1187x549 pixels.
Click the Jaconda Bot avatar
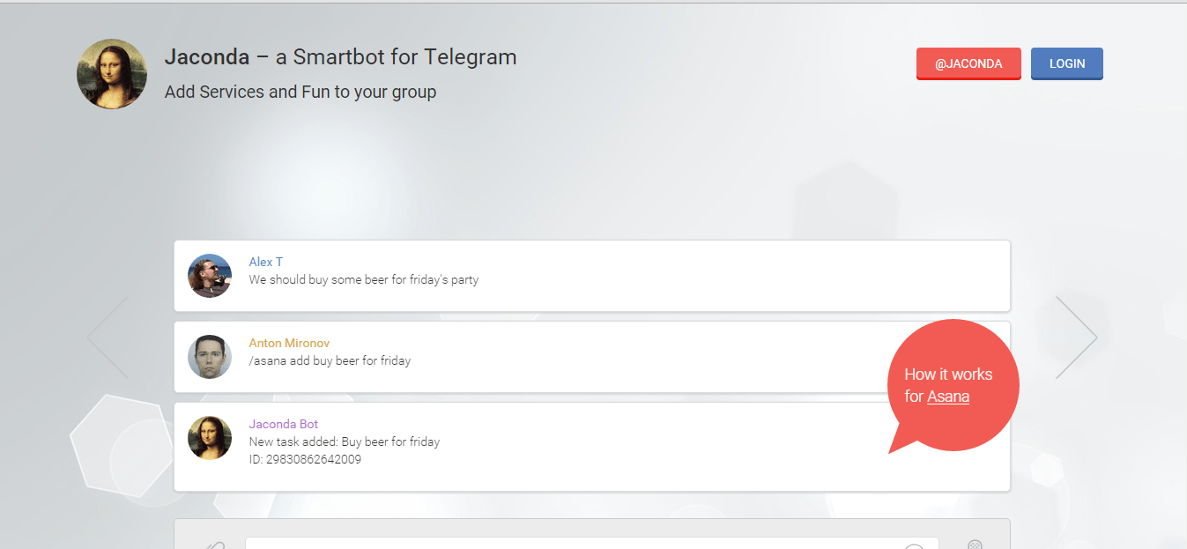(x=210, y=438)
